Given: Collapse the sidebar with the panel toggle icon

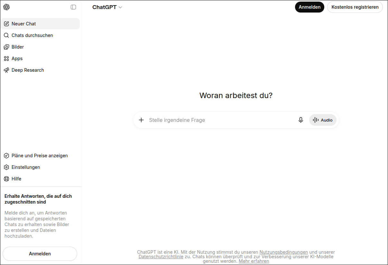Looking at the screenshot, I should (73, 7).
